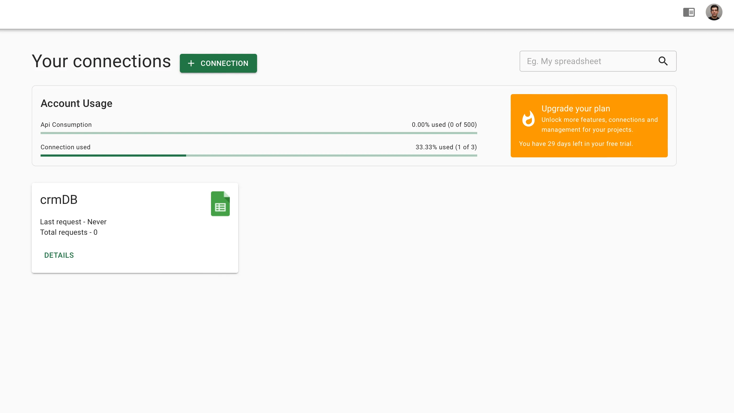Click the flame icon in the upgrade banner
This screenshot has width=734, height=413.
pos(528,119)
